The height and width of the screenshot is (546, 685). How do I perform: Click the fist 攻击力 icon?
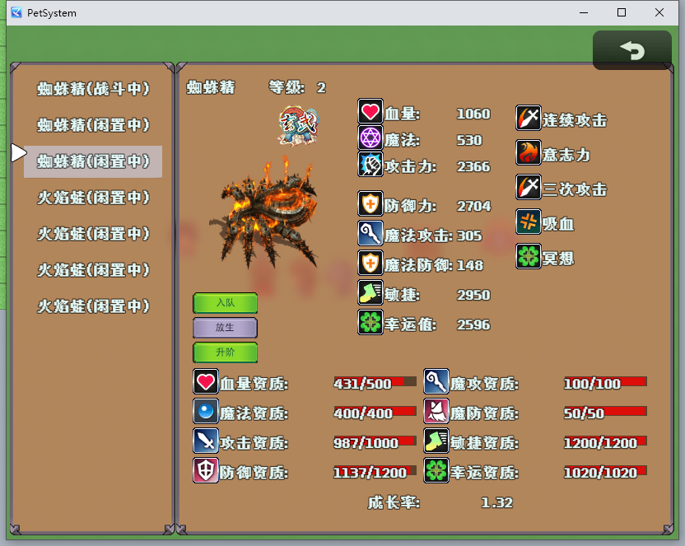point(370,164)
